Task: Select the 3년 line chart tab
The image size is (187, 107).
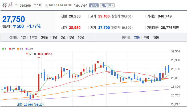Action: coord(63,38)
